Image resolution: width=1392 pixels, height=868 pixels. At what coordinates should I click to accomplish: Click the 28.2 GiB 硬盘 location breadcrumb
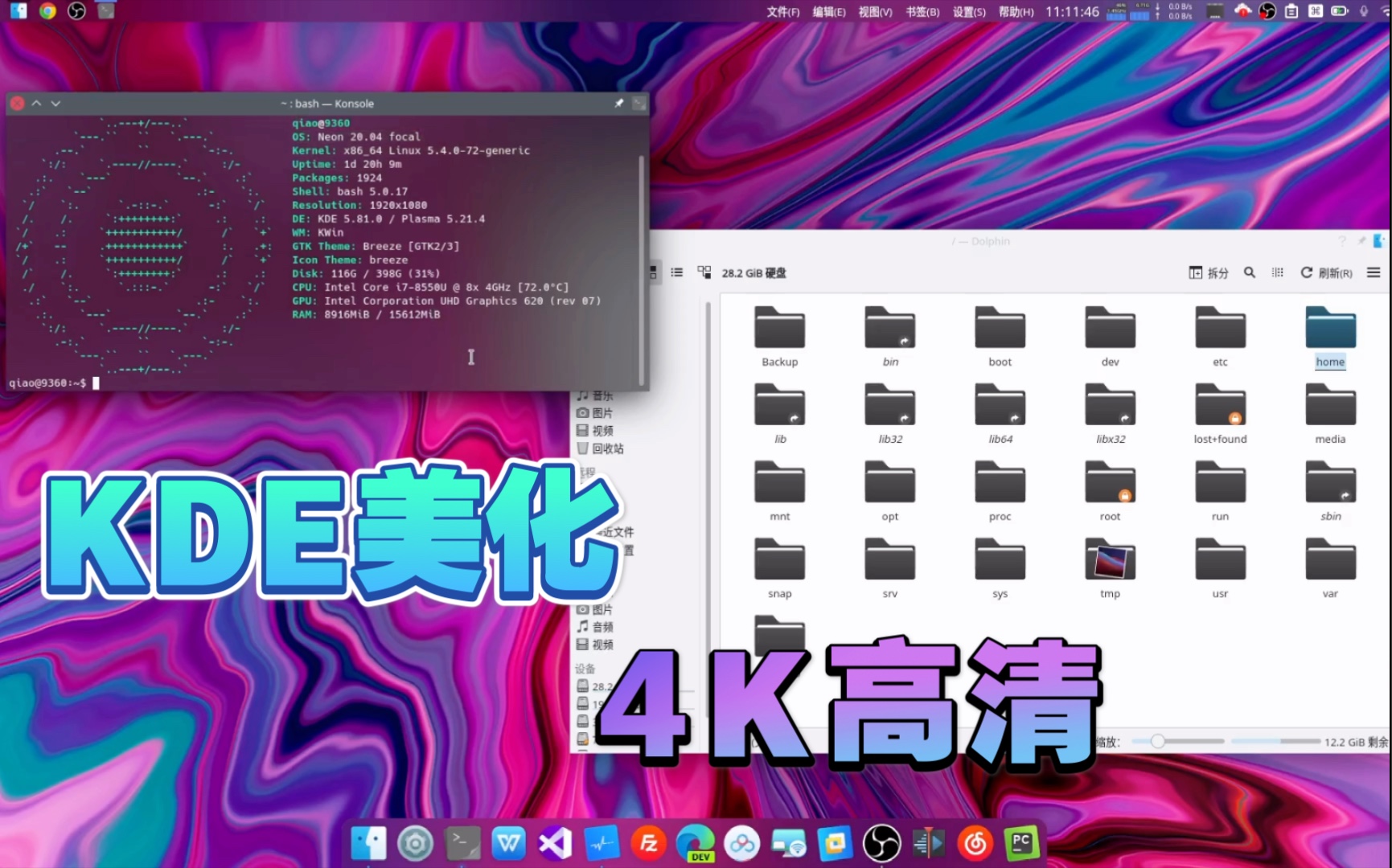click(x=754, y=272)
